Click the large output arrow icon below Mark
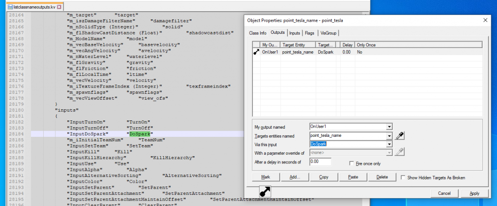Image resolution: width=497 pixels, height=206 pixels. tap(265, 191)
